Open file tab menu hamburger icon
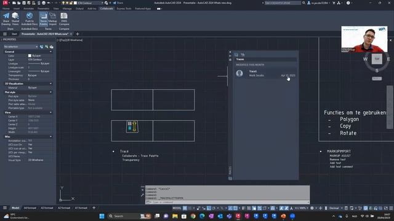Screen dimensions: 394x221 coord(5,34)
